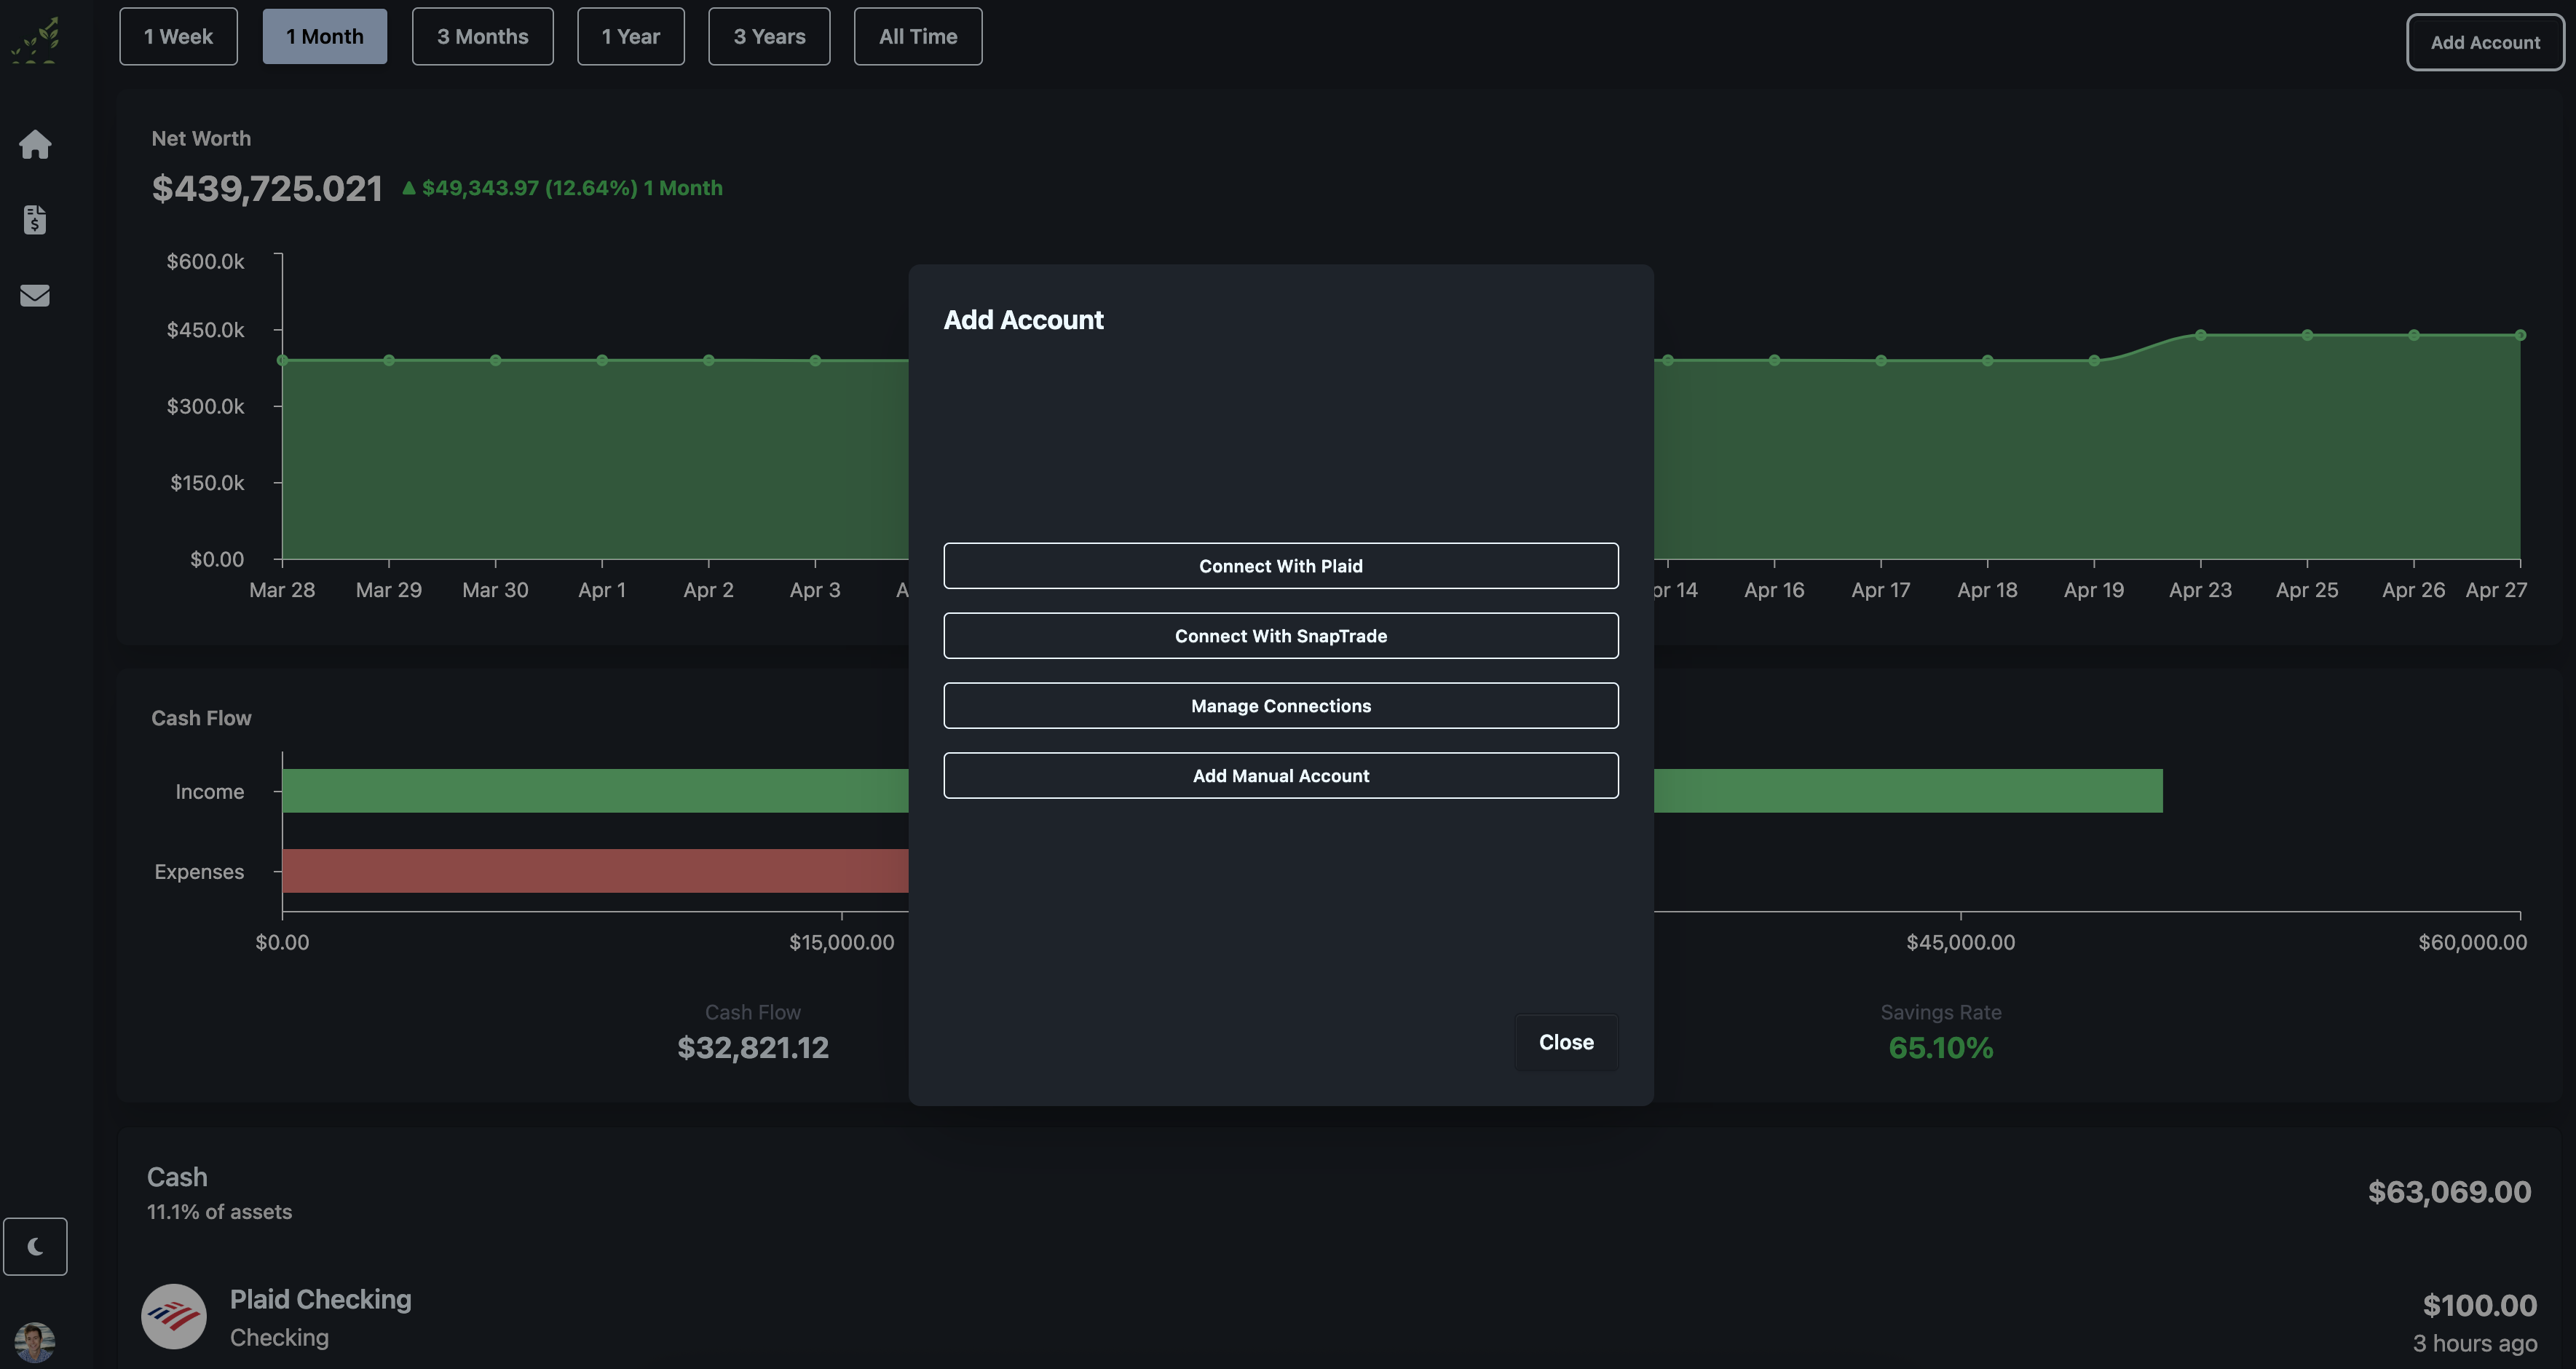Open the envelope messages icon in sidebar
This screenshot has width=2576, height=1369.
[x=35, y=295]
